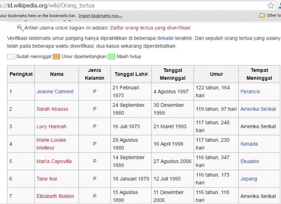281x204 pixels.
Task: Click the cell 117 tahun, 230 hari
Action: (216, 144)
